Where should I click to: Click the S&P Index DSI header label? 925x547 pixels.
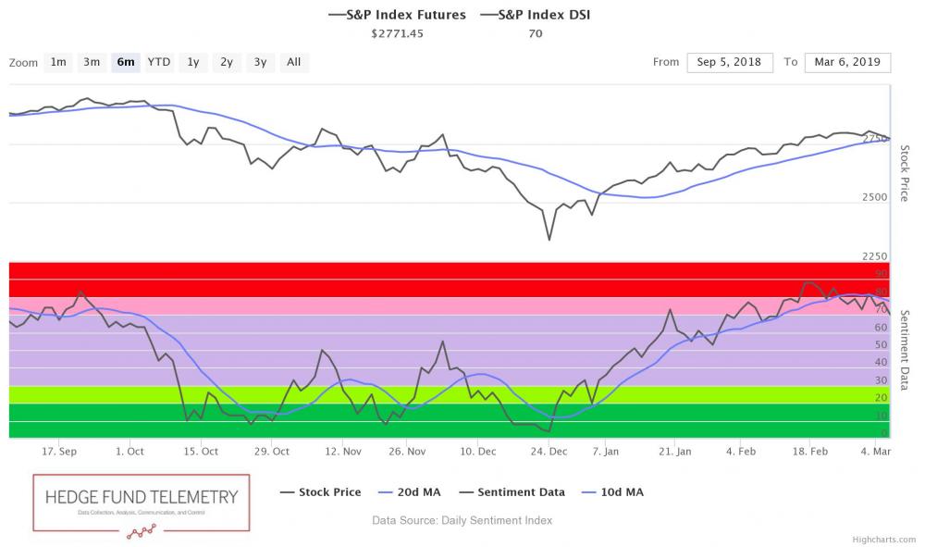tap(536, 15)
